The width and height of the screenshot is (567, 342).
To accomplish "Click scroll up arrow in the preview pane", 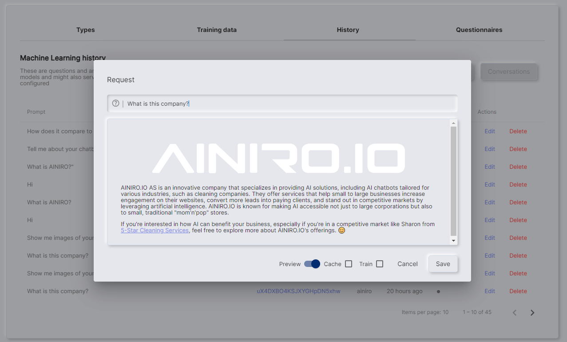I will click(x=453, y=123).
